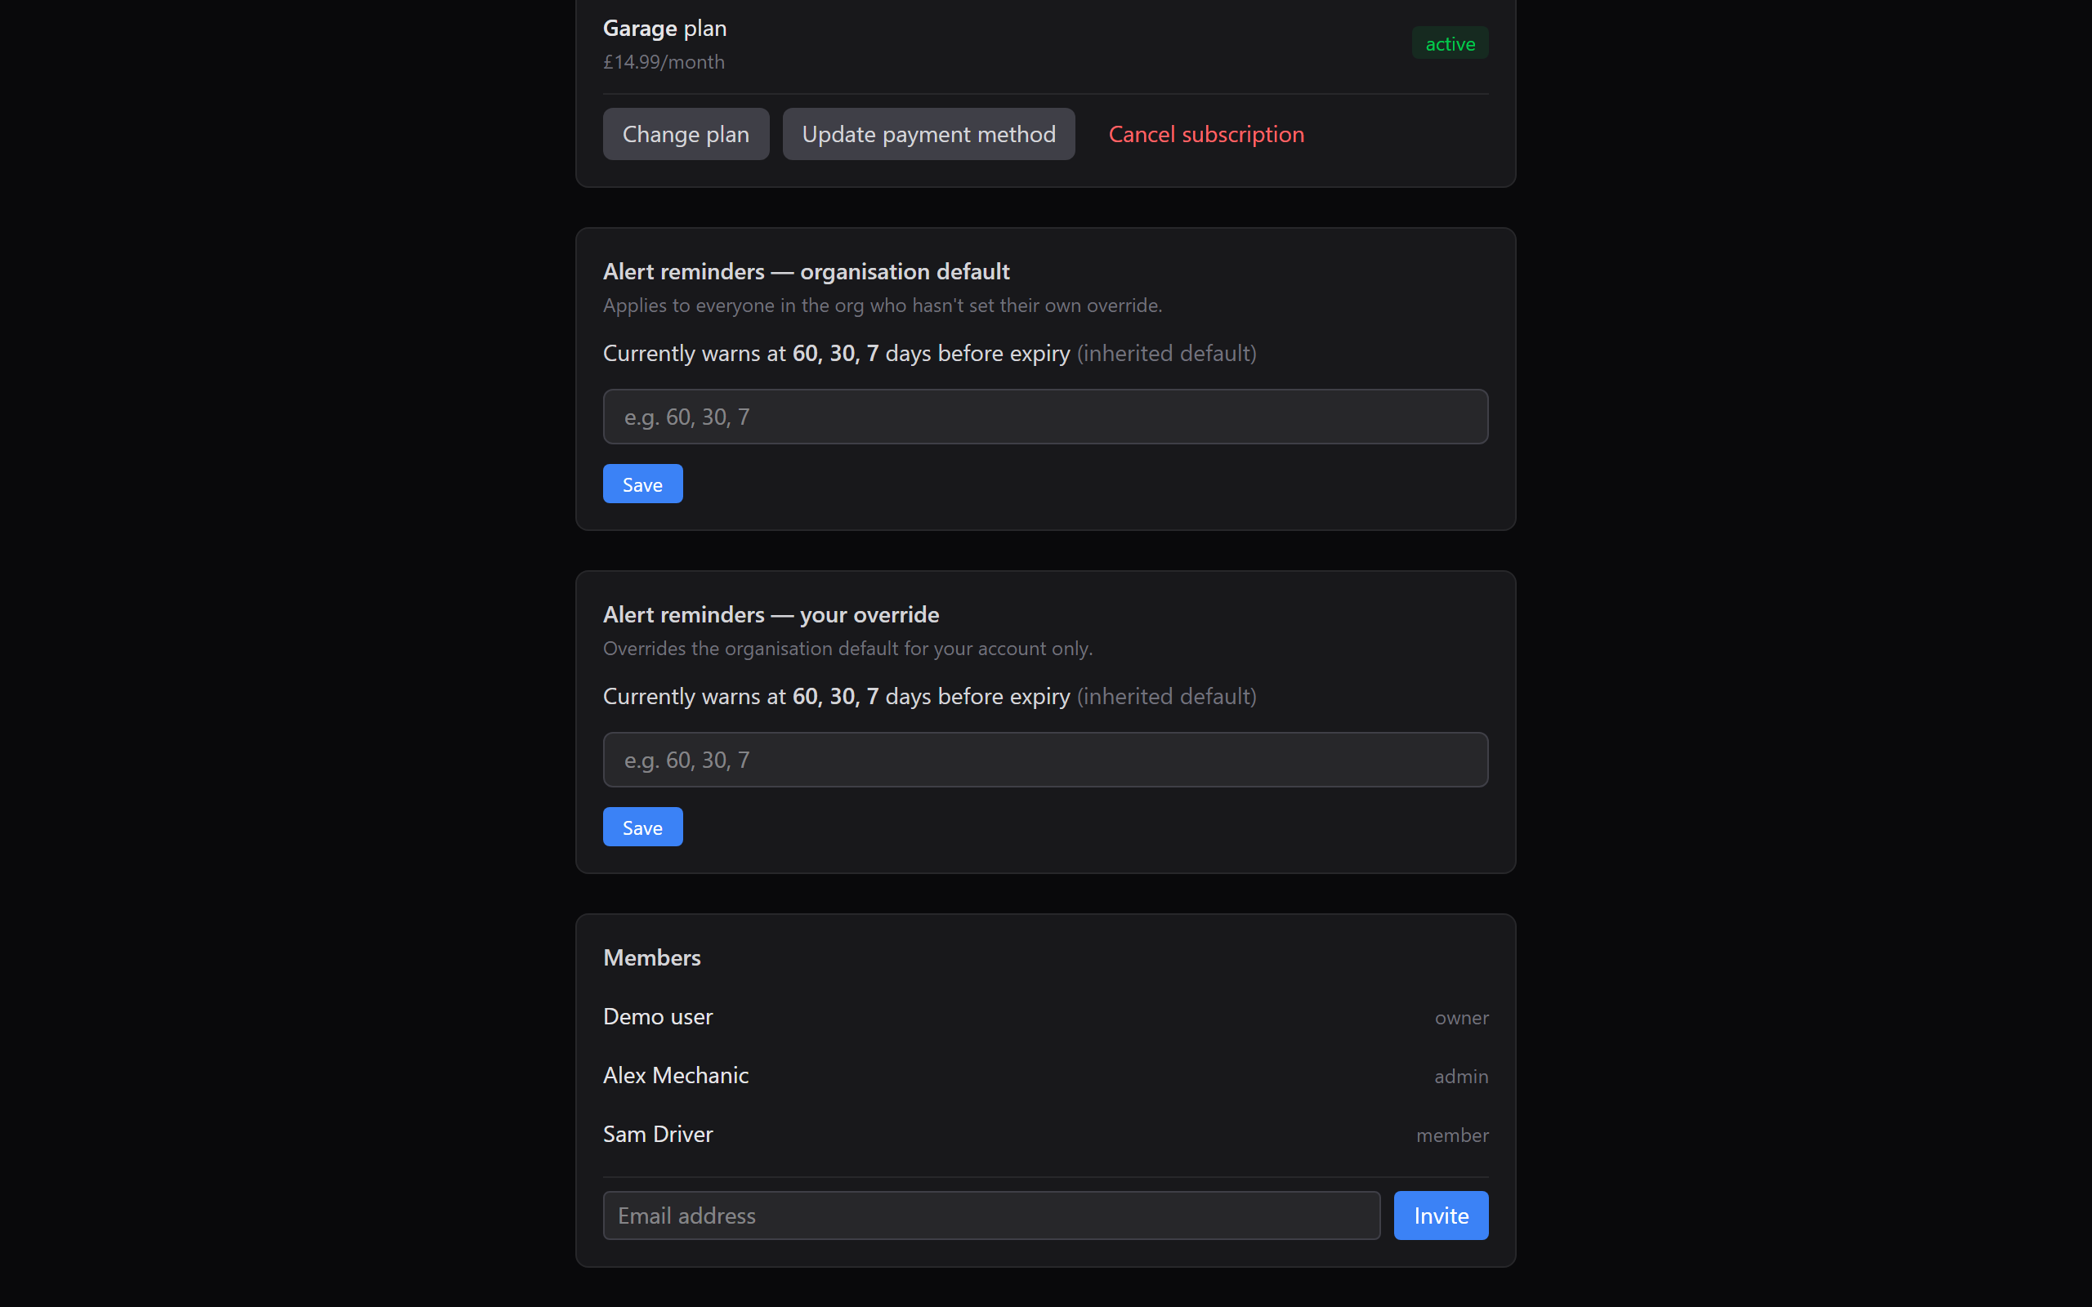Image resolution: width=2092 pixels, height=1307 pixels.
Task: Click the Invite button
Action: (1440, 1215)
